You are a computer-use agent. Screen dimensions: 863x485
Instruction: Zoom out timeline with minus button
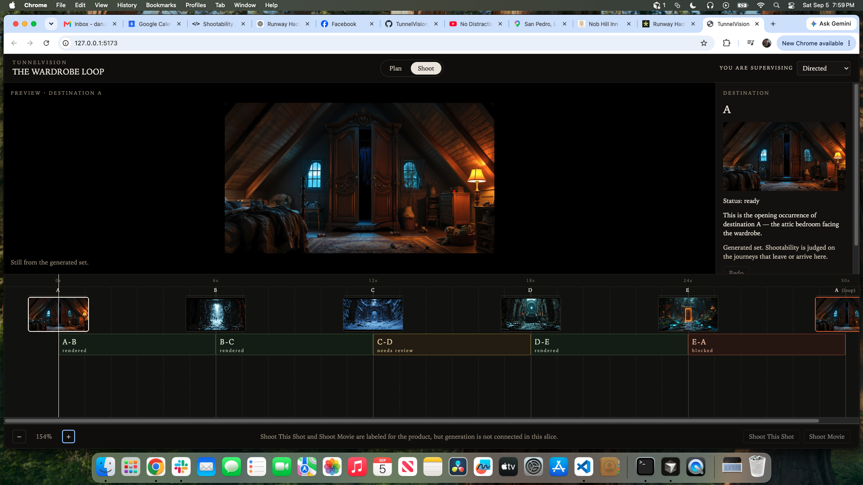[19, 436]
